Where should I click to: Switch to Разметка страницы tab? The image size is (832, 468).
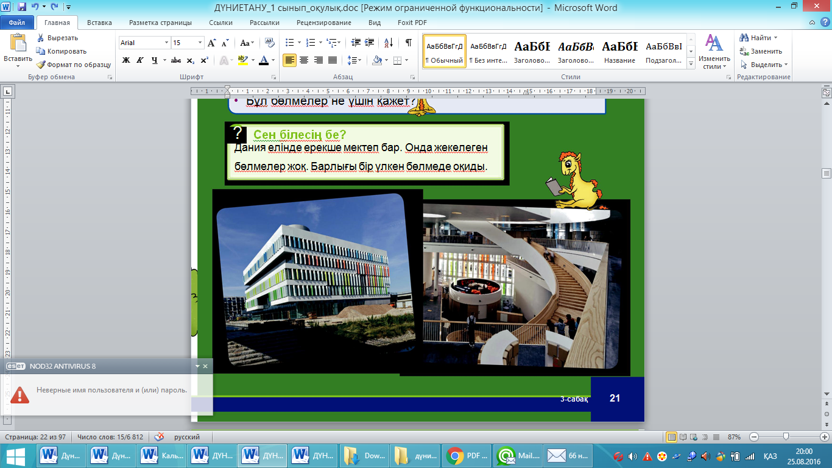pos(160,23)
